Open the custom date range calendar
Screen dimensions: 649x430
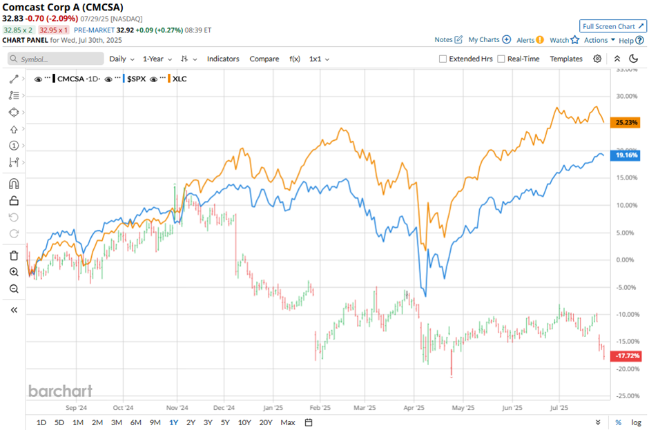click(309, 422)
